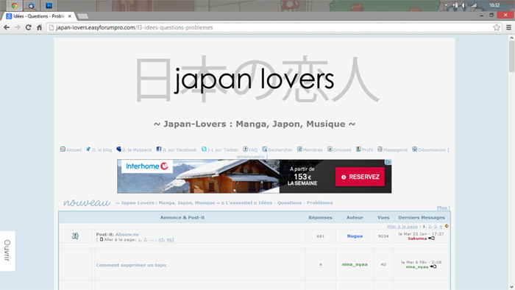Viewport: 515px width, 290px height.
Task: Click the network signal icon in system tray
Action: click(x=474, y=5)
